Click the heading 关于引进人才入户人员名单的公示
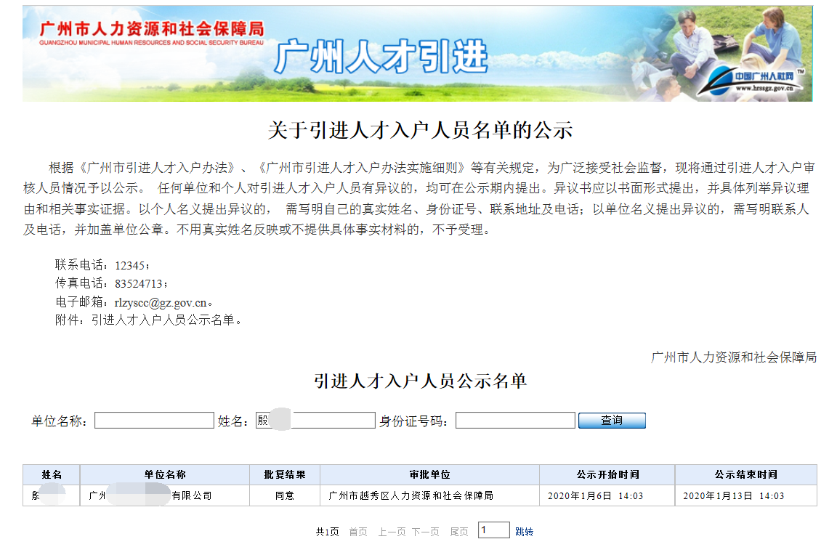This screenshot has width=837, height=555. (x=420, y=130)
